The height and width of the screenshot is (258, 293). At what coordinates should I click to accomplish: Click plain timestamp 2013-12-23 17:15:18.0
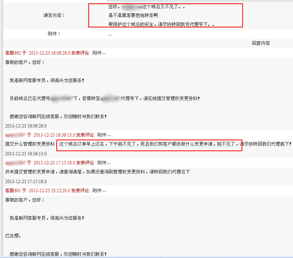(26, 182)
